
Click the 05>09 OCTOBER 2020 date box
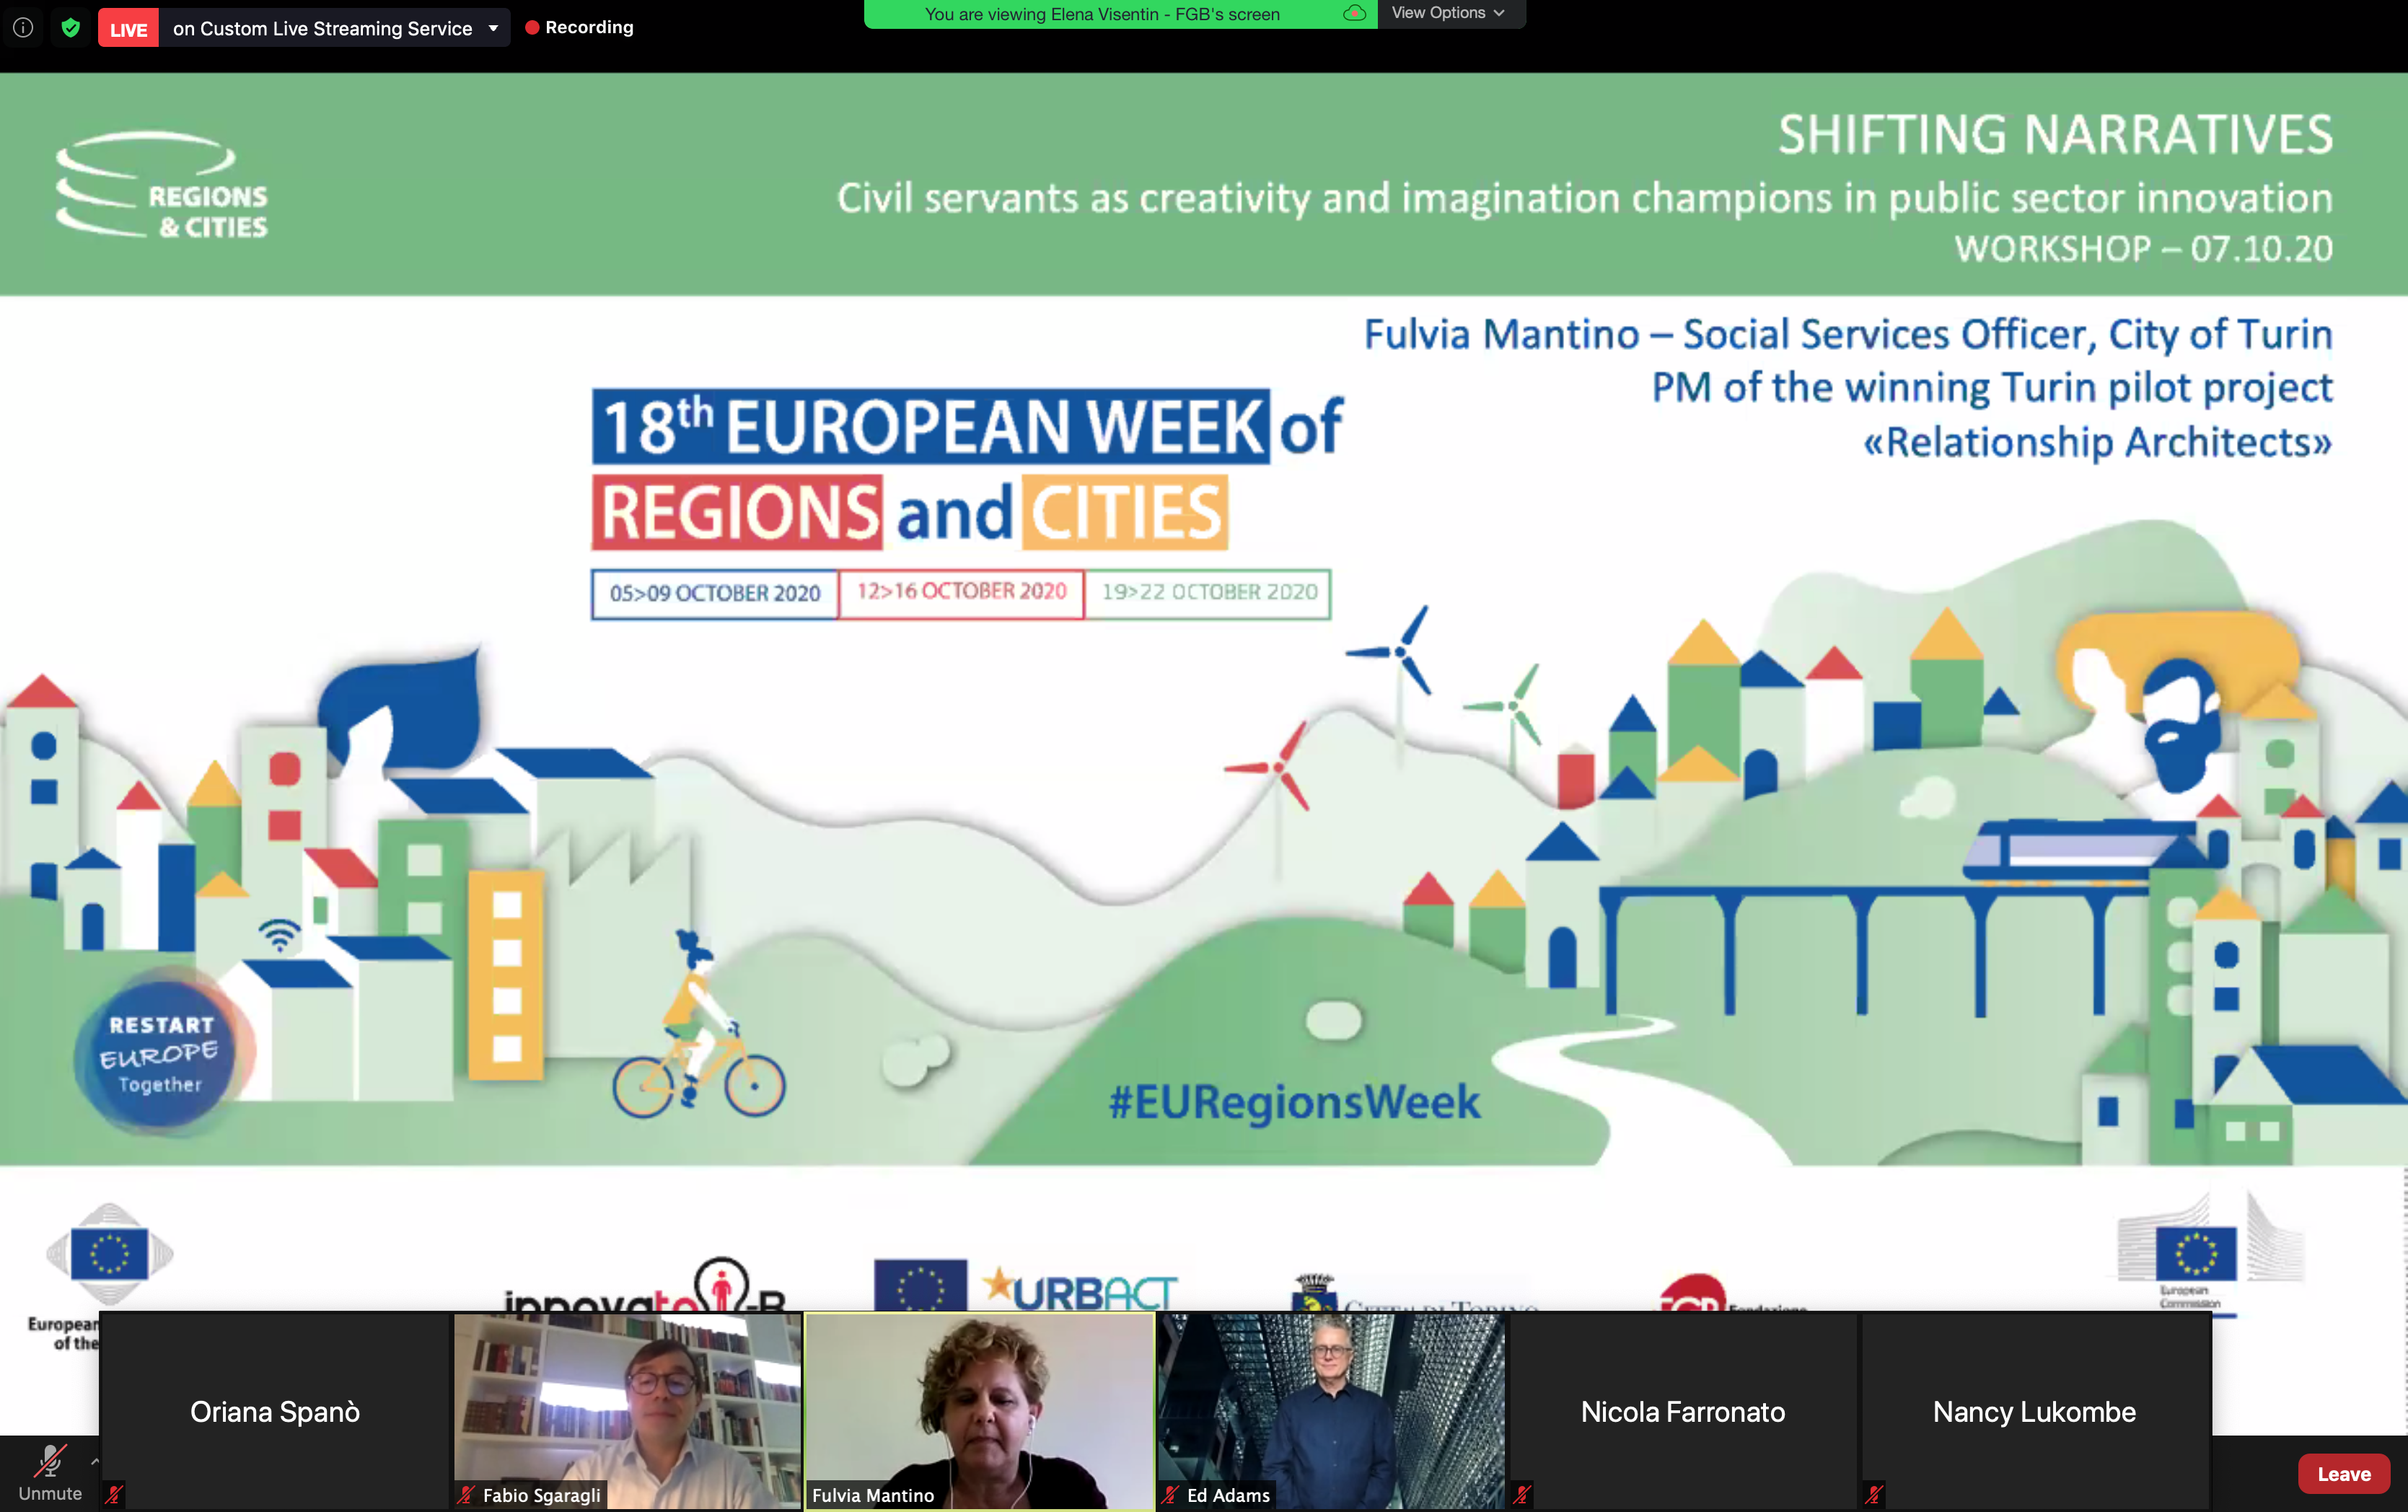(714, 594)
